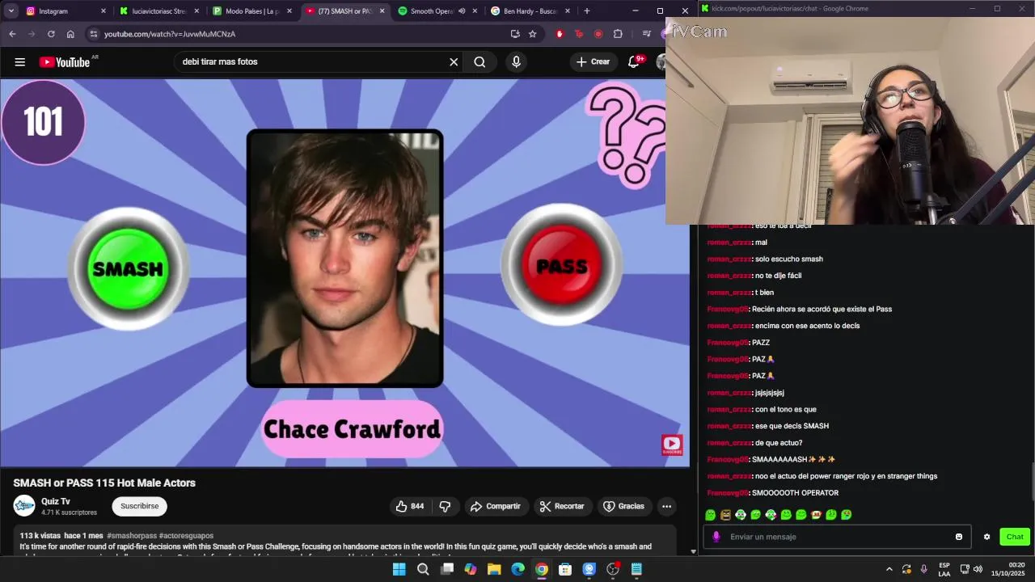Launch Microsoft Edge from taskbar
Screen dimensions: 1035x582
pyautogui.click(x=517, y=569)
